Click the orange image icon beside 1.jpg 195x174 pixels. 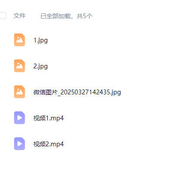(x=19, y=40)
